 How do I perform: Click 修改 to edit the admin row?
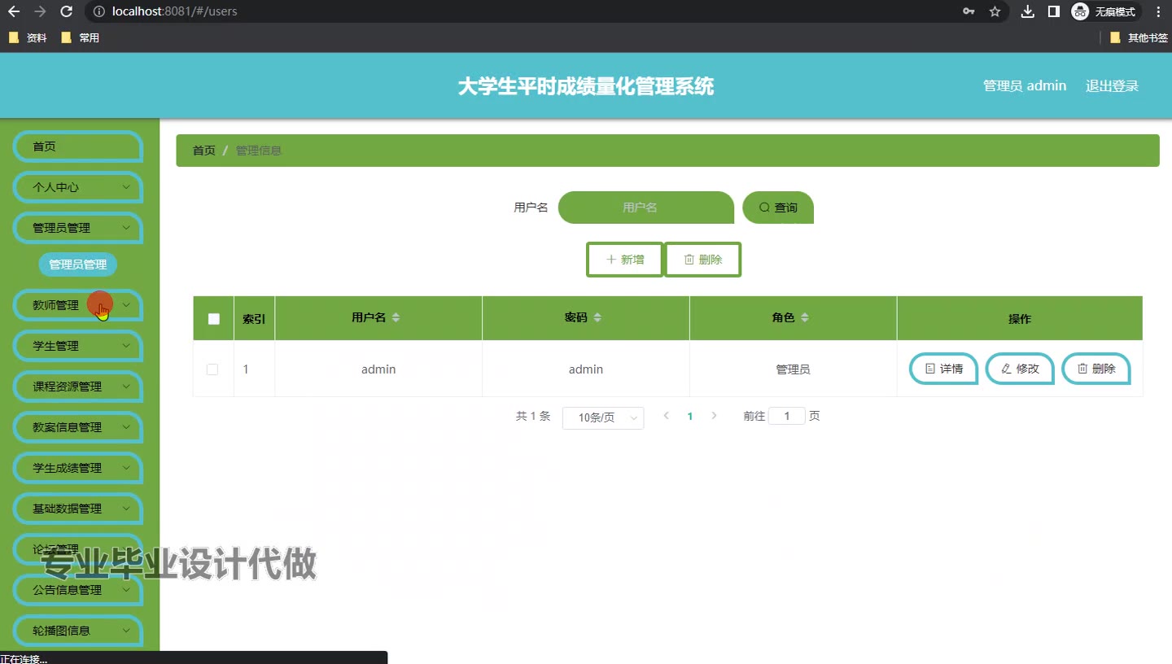(x=1020, y=369)
